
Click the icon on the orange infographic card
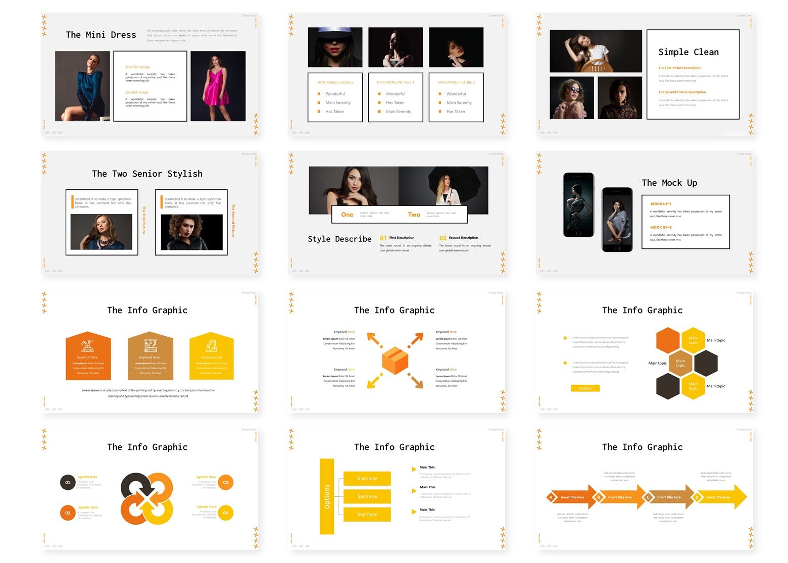[87, 345]
